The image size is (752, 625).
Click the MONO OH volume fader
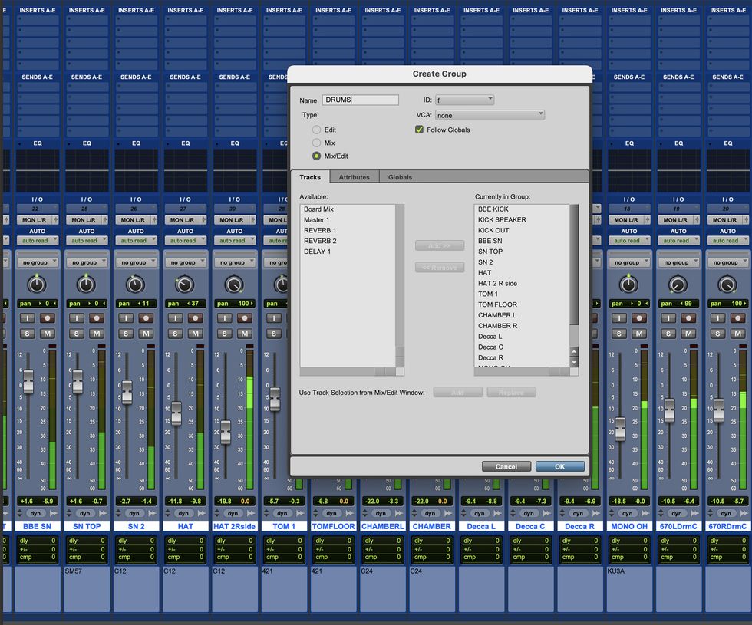click(620, 429)
